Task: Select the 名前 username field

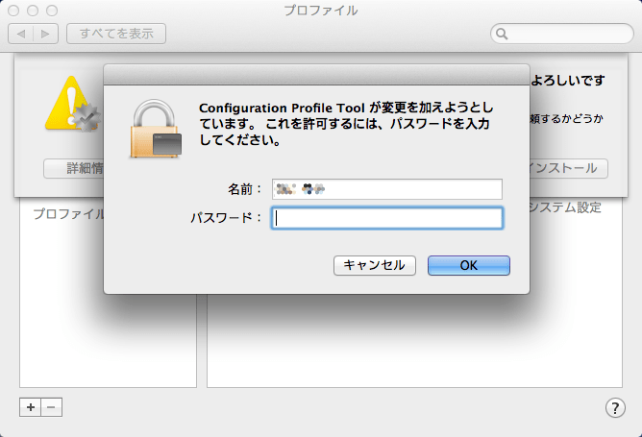Action: point(387,189)
